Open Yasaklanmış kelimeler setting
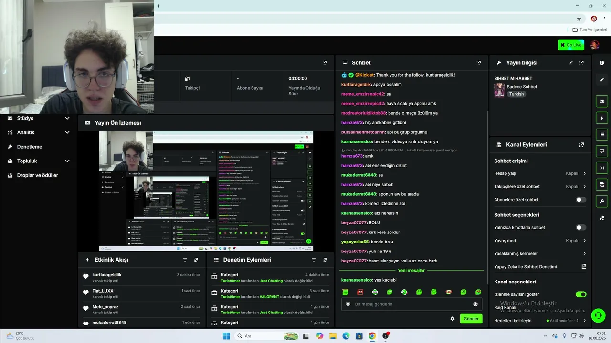This screenshot has width=611, height=343. coord(540,253)
